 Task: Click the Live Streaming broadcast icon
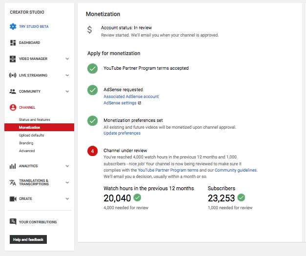coord(13,75)
